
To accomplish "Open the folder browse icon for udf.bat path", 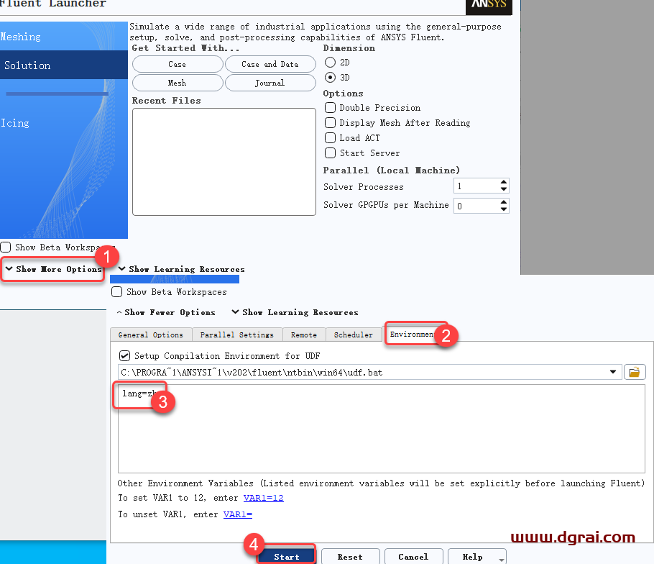I will pyautogui.click(x=635, y=372).
